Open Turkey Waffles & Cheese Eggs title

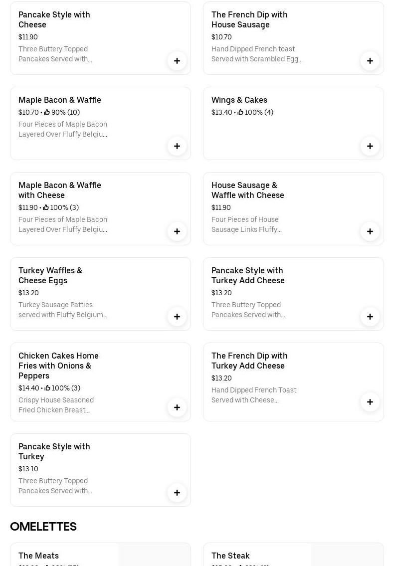click(x=50, y=275)
